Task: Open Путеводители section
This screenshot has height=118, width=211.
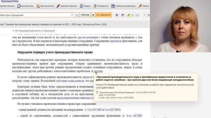Action: 101,6
